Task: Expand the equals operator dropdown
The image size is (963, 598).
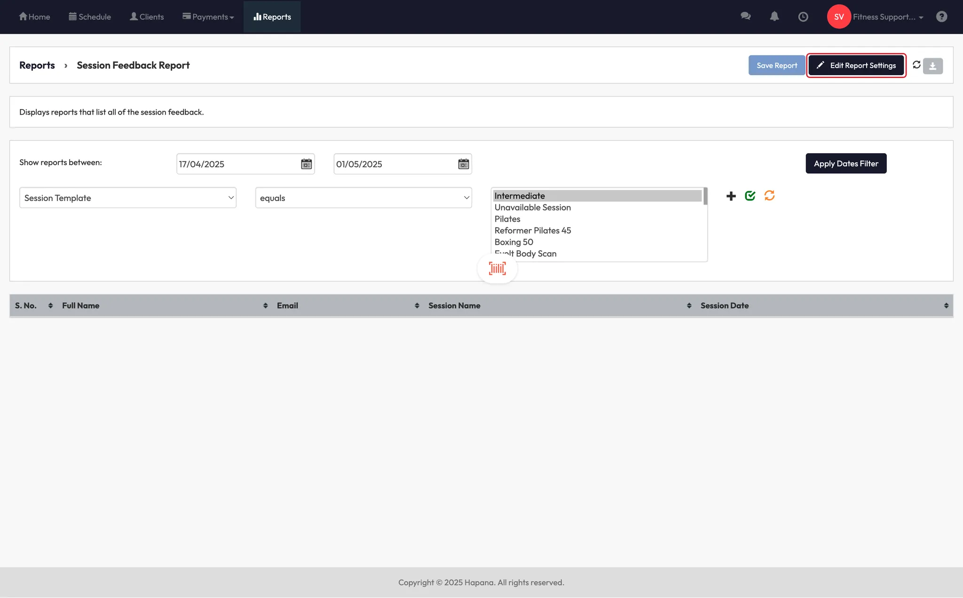Action: click(363, 198)
